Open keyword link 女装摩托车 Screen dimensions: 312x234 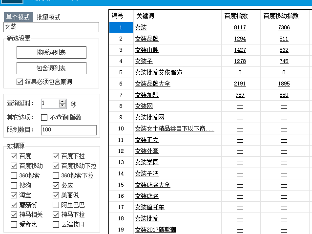point(150,207)
